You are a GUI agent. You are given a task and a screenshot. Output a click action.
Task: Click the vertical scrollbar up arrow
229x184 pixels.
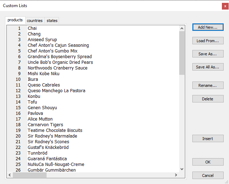pyautogui.click(x=182, y=28)
